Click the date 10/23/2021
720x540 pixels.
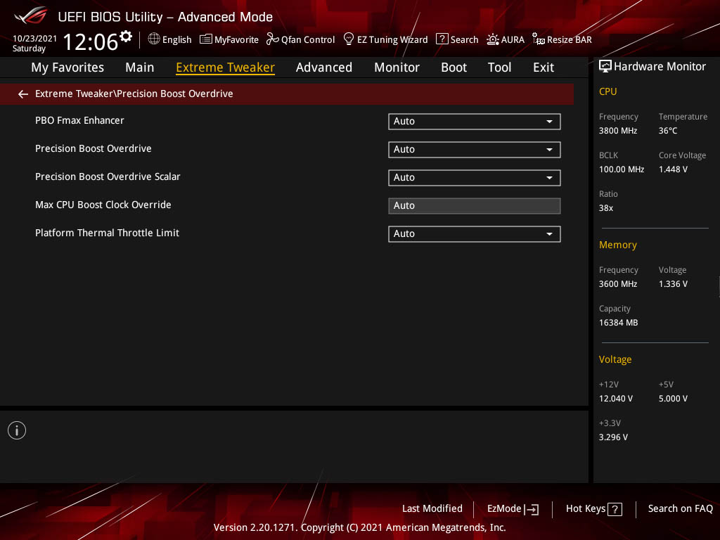34,38
